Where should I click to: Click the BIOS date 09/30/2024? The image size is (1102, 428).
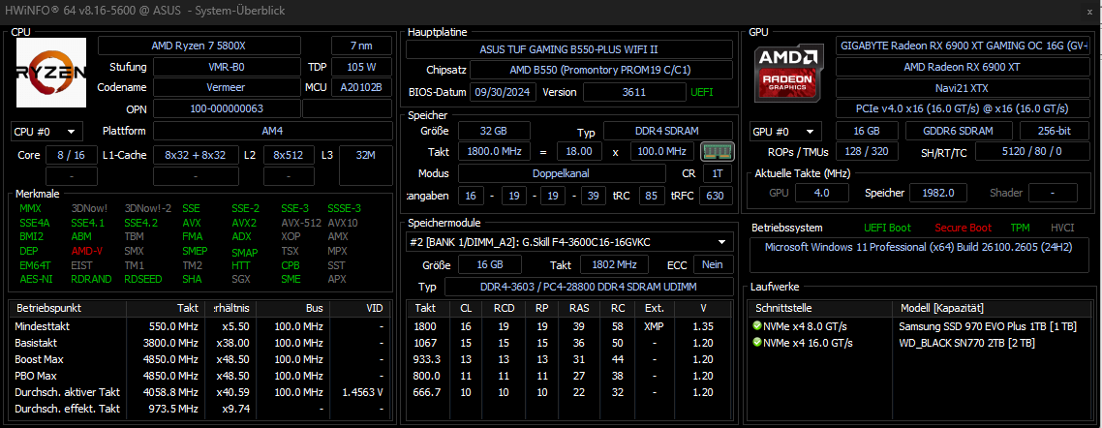coord(504,92)
